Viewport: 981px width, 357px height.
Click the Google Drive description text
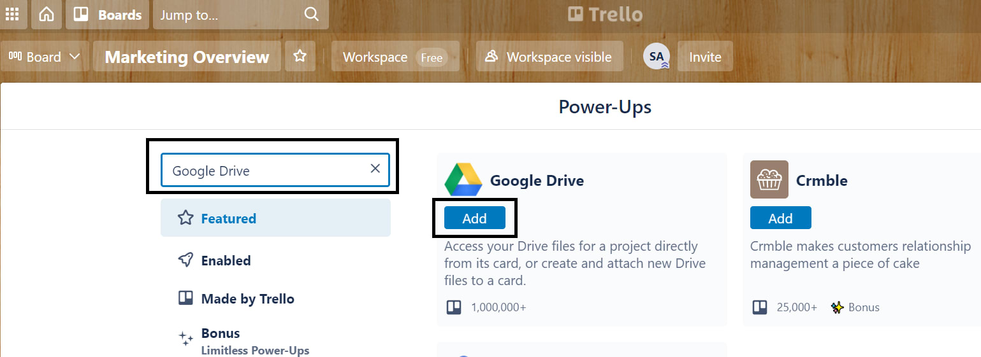click(575, 263)
